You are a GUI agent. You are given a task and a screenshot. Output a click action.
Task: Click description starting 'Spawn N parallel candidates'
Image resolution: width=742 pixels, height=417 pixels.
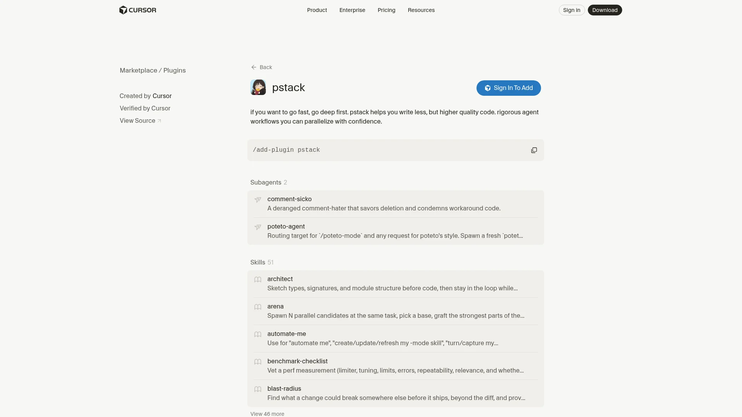396,315
